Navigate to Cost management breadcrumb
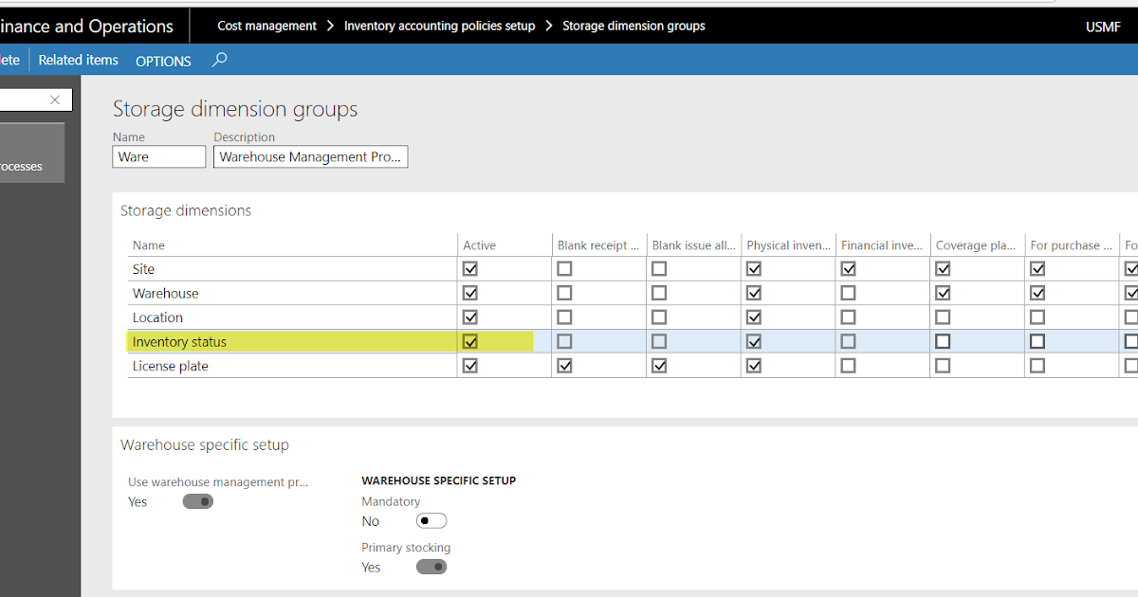This screenshot has height=597, width=1138. click(x=266, y=26)
